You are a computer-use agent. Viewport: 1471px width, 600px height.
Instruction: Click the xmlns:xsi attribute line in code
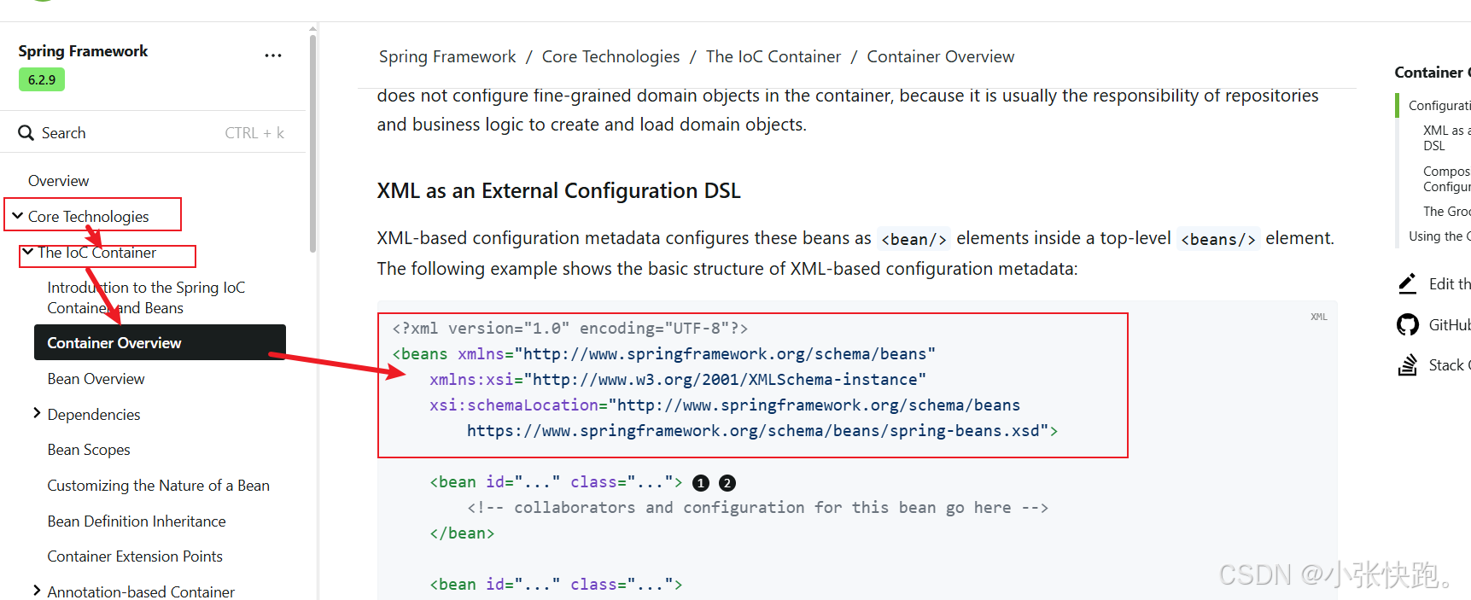678,380
